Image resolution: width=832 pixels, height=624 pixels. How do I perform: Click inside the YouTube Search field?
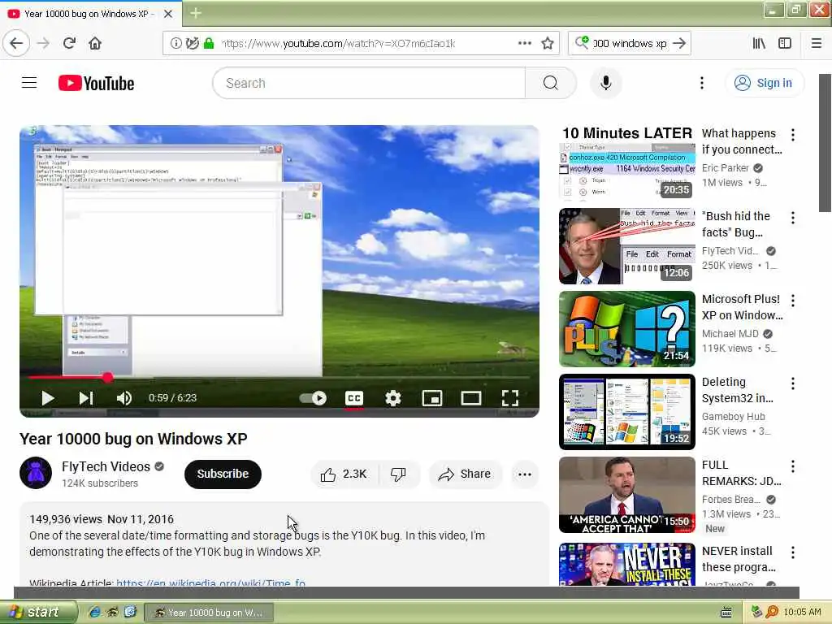(x=369, y=83)
